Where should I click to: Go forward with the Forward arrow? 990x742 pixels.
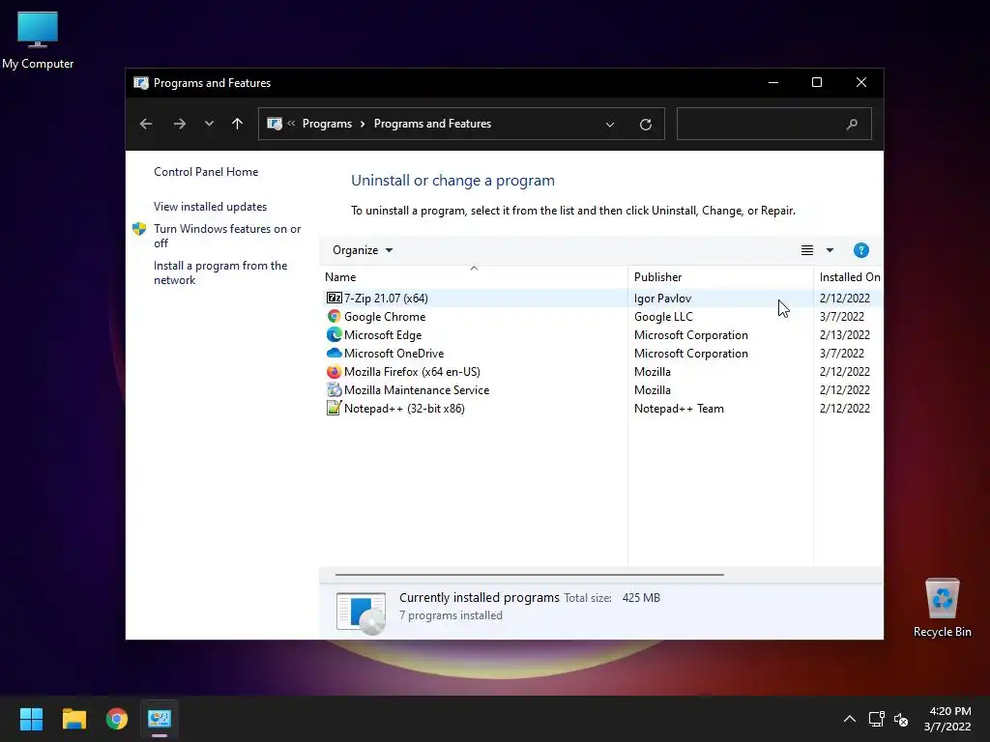pyautogui.click(x=179, y=124)
